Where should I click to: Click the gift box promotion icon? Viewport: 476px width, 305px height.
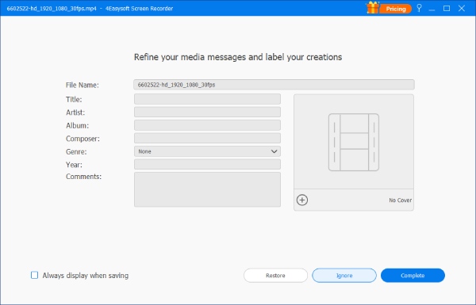(x=372, y=8)
